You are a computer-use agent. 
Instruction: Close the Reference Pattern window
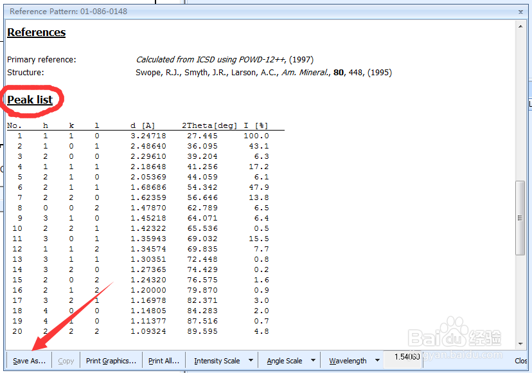click(521, 12)
